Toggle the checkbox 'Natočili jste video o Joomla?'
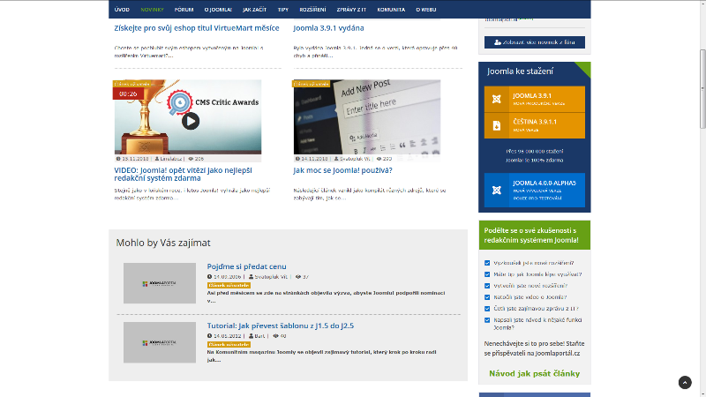 487,297
